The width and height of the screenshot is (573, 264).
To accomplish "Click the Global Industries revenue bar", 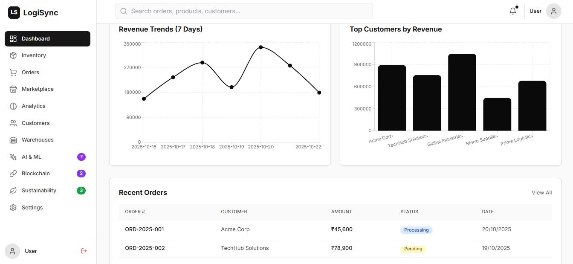I will [462, 92].
